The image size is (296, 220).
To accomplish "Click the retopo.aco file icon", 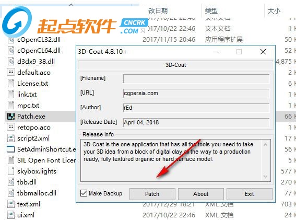I will pos(11,127).
